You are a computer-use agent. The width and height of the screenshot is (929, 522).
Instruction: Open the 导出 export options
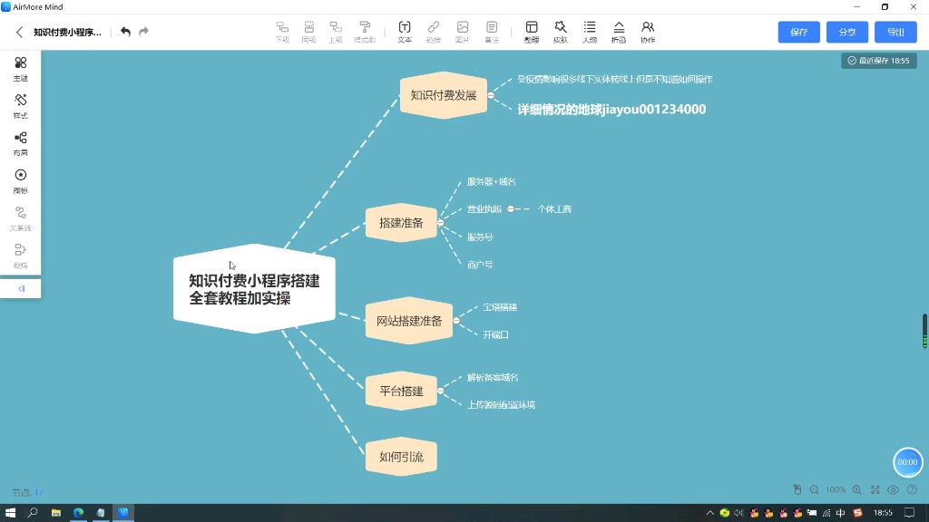pyautogui.click(x=895, y=32)
